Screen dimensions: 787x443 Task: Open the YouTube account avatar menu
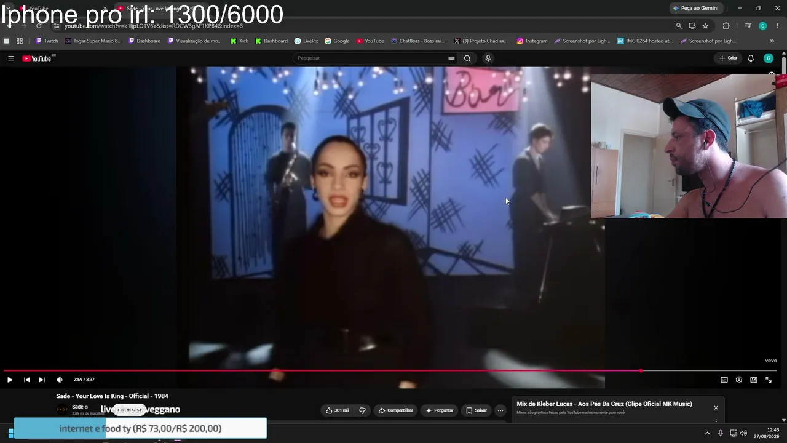point(769,58)
